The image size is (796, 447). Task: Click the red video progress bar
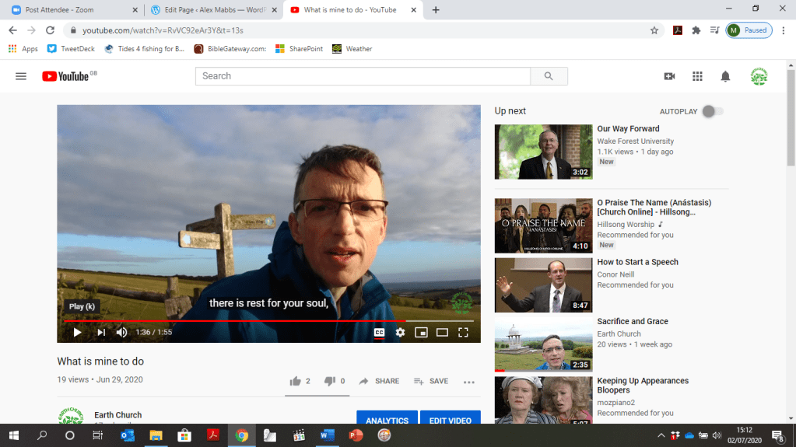point(233,320)
